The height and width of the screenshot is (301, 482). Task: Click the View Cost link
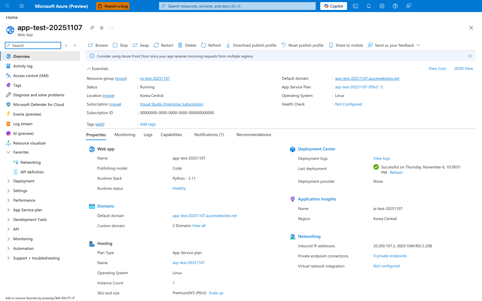point(437,68)
